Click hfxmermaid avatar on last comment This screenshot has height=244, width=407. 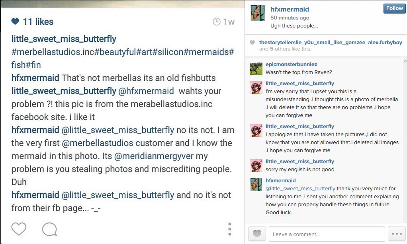256,184
